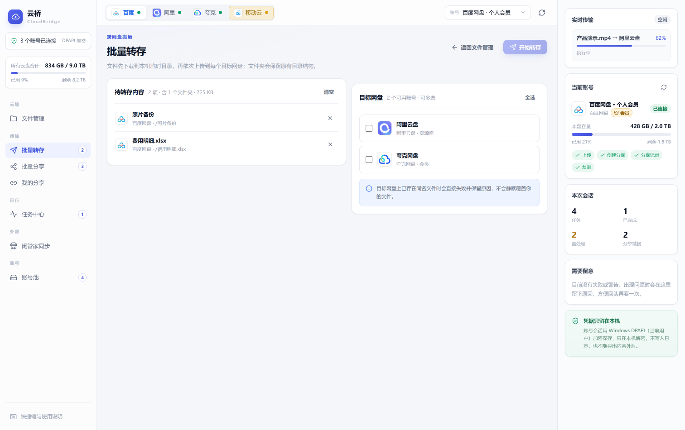Viewport: 685px width, 430px height.
Task: Click the 已连接 status badge
Action: point(660,109)
